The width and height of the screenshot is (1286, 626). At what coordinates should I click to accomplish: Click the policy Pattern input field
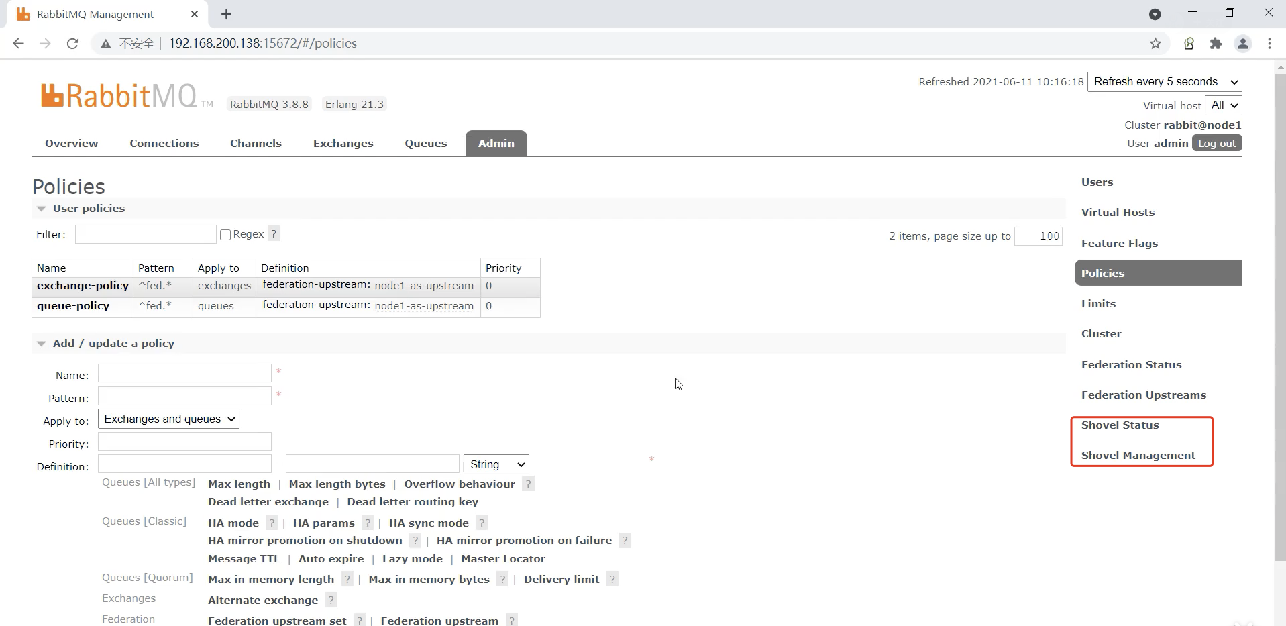tap(184, 396)
